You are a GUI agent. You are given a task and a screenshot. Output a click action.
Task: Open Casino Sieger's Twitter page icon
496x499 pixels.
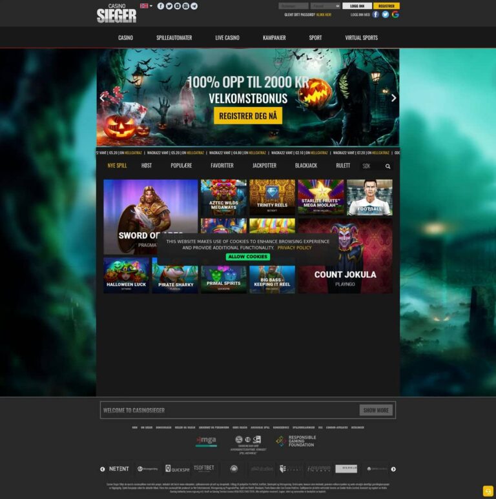point(169,6)
